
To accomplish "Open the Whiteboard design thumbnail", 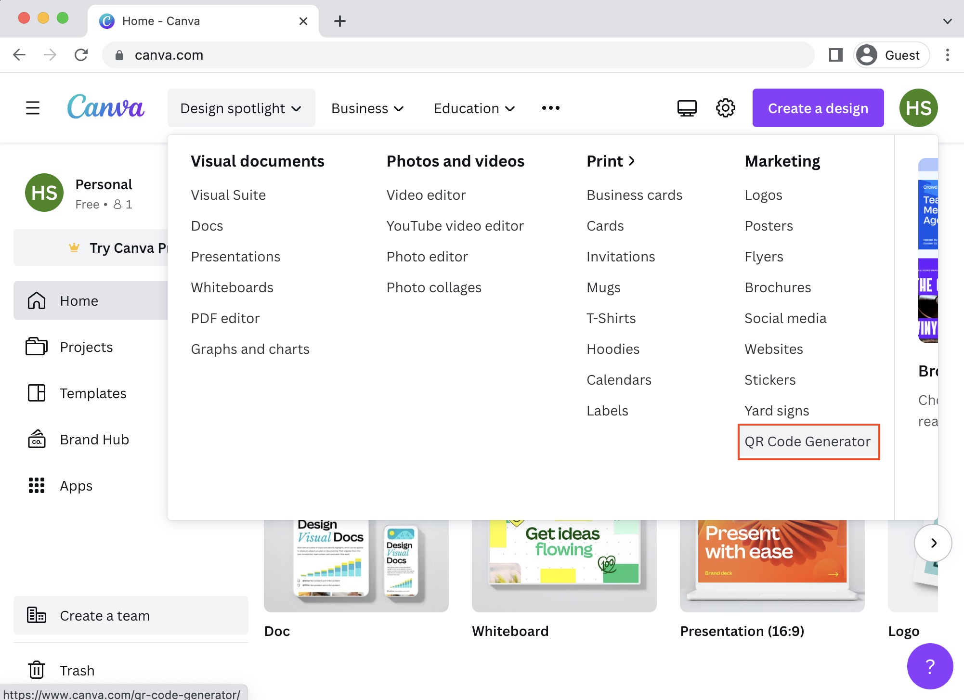I will point(564,566).
